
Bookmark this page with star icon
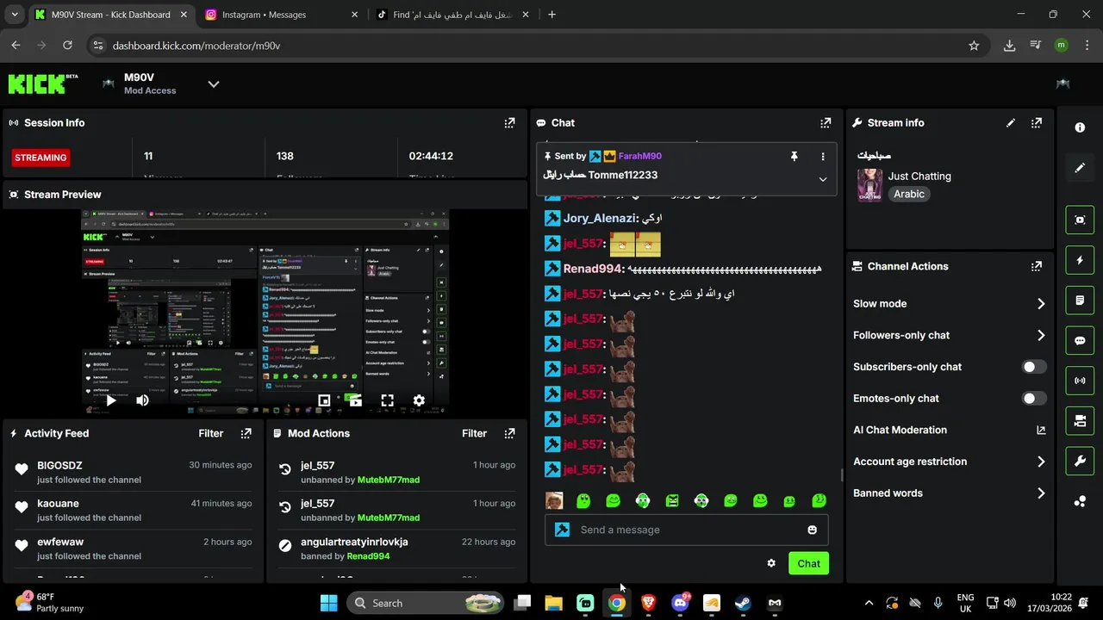[974, 46]
